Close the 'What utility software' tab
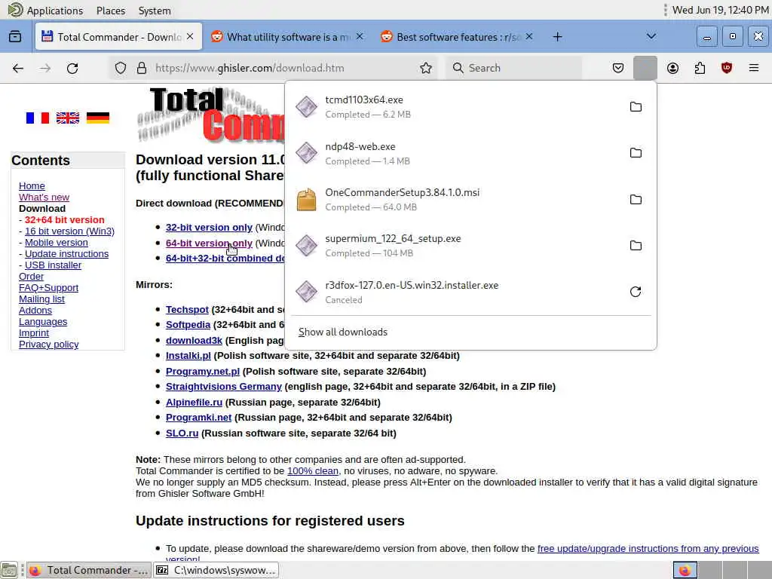Image resolution: width=772 pixels, height=579 pixels. coord(360,36)
